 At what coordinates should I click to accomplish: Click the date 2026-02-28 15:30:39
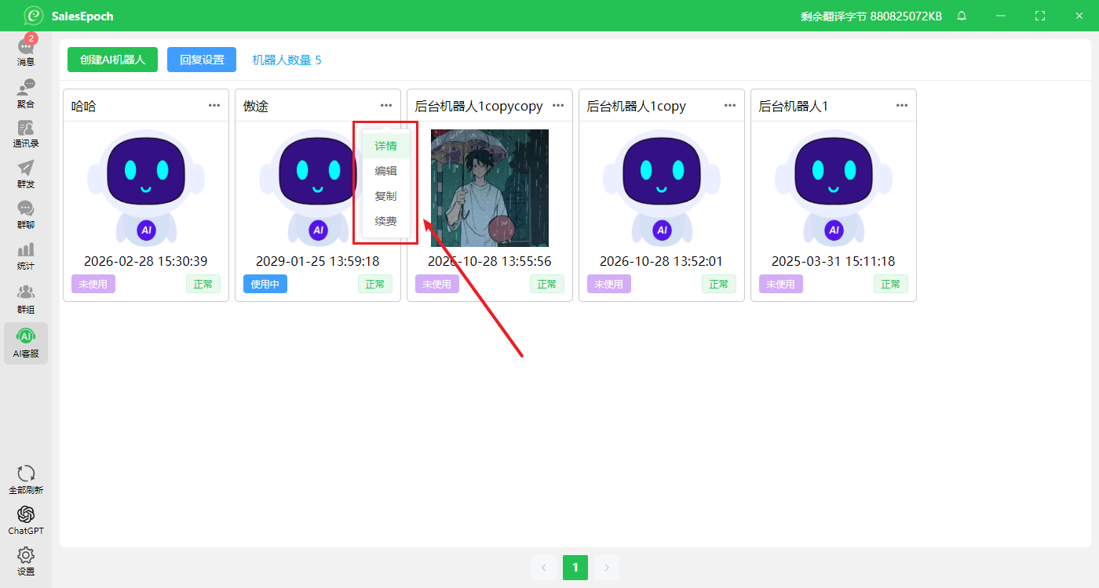point(146,261)
